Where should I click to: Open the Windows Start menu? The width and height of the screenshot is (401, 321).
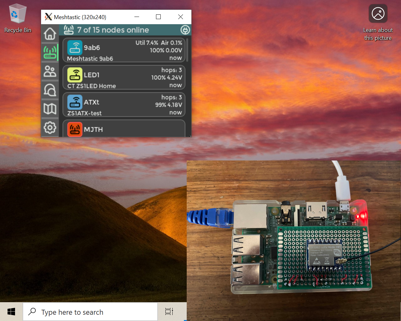pyautogui.click(x=11, y=312)
